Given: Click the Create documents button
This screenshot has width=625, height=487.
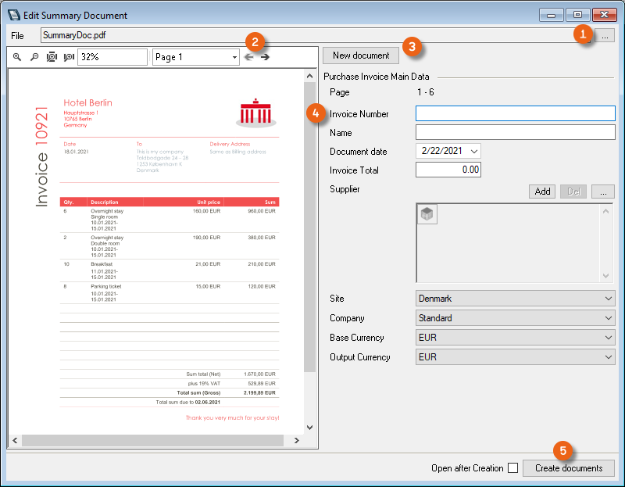Looking at the screenshot, I should (569, 468).
